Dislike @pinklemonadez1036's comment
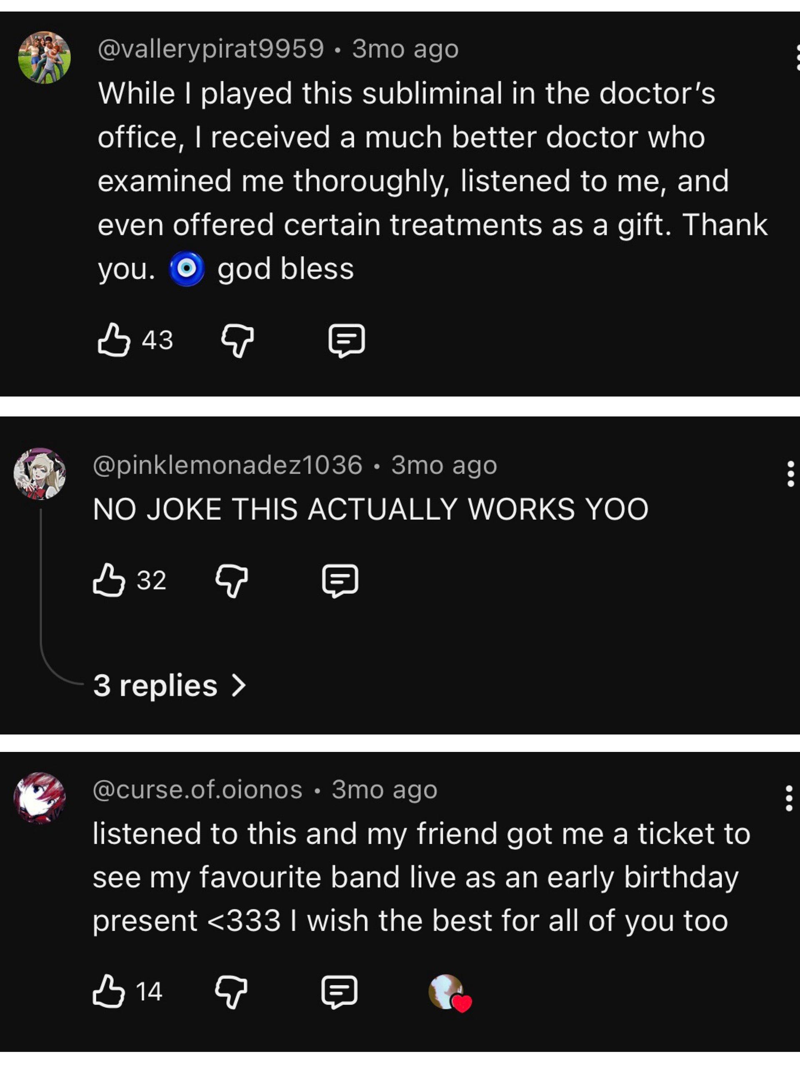The width and height of the screenshot is (800, 1067). point(232,580)
